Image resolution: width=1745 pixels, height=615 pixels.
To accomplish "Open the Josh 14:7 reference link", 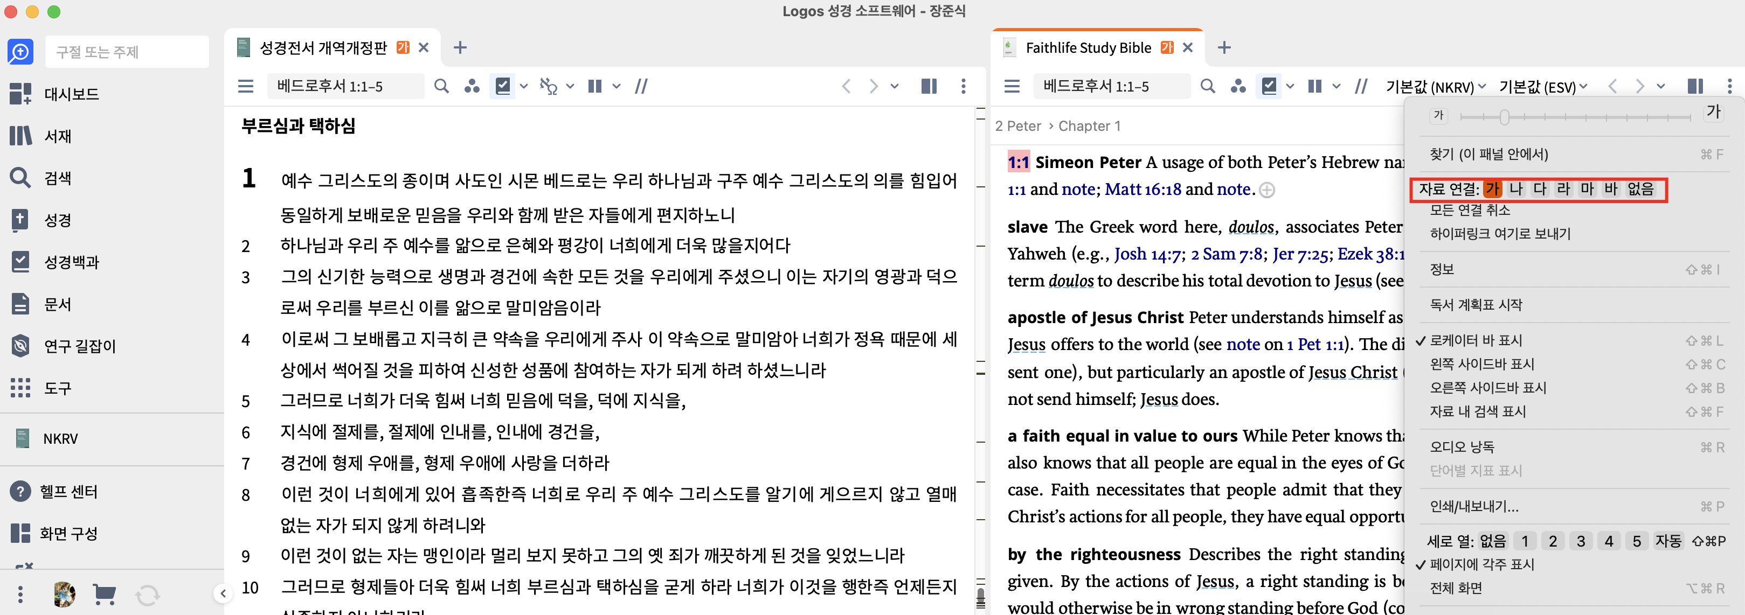I will pyautogui.click(x=1149, y=254).
